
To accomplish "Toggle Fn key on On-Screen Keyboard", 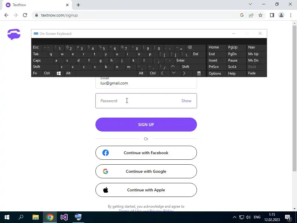I will tap(37, 73).
